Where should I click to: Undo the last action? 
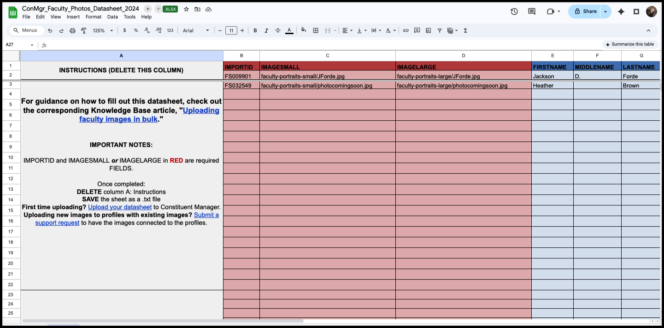[x=50, y=30]
